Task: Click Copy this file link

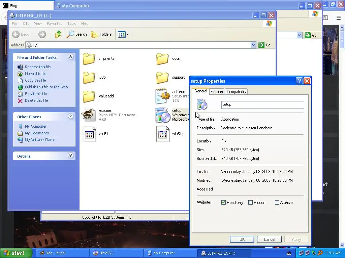Action: (x=35, y=80)
